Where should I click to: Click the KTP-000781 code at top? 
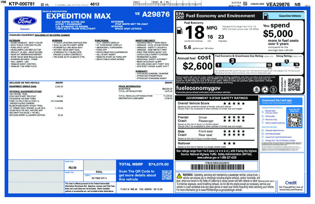(22, 4)
